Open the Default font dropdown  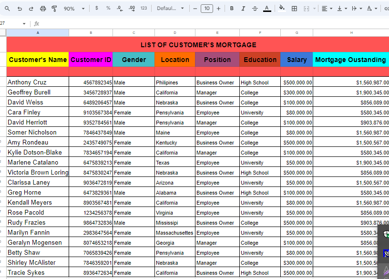170,8
